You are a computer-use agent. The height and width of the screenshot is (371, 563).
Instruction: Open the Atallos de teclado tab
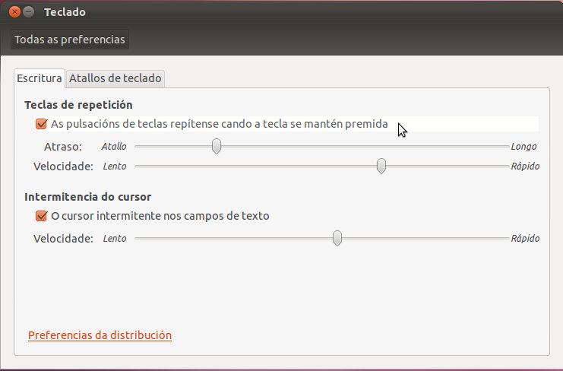(x=115, y=78)
